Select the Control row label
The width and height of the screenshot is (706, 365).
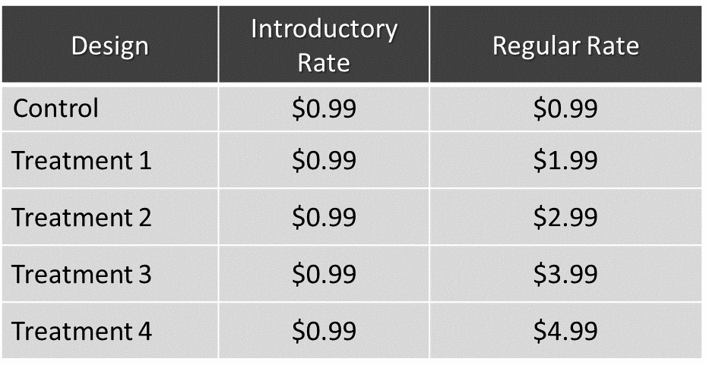pos(56,109)
